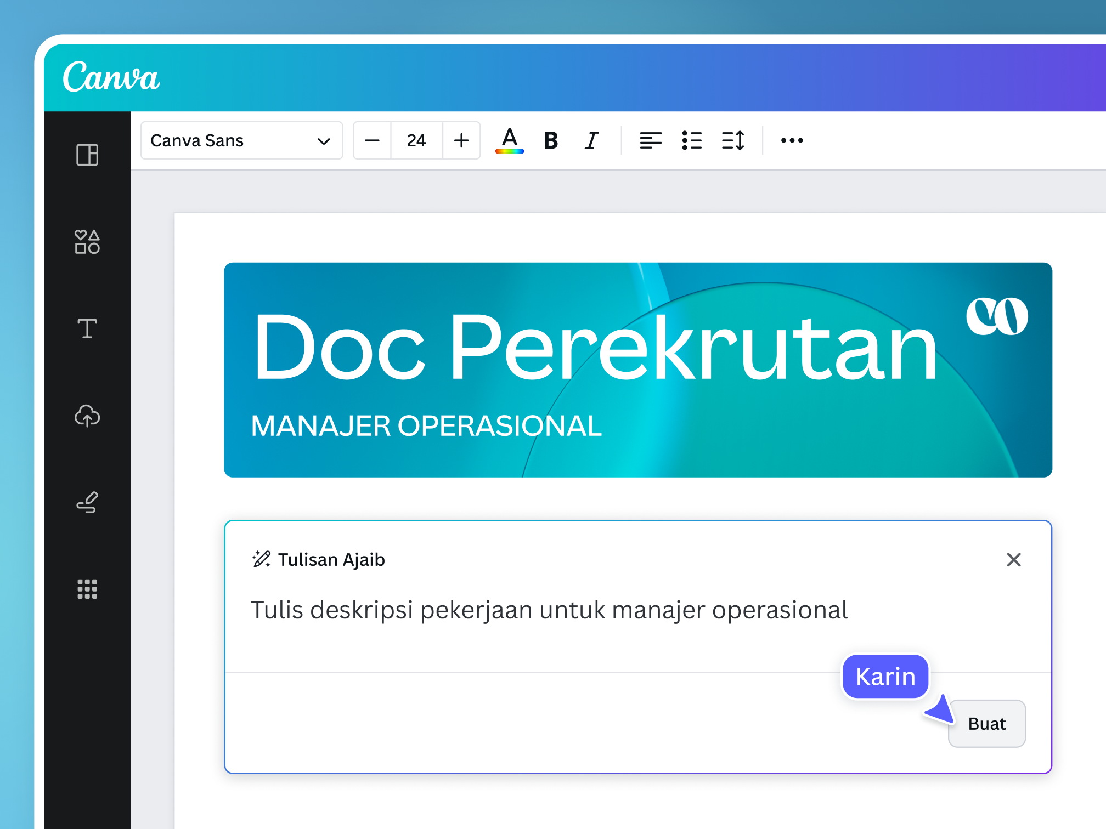
Task: Click the Tulisan Ajaib magic wand icon
Action: 261,559
